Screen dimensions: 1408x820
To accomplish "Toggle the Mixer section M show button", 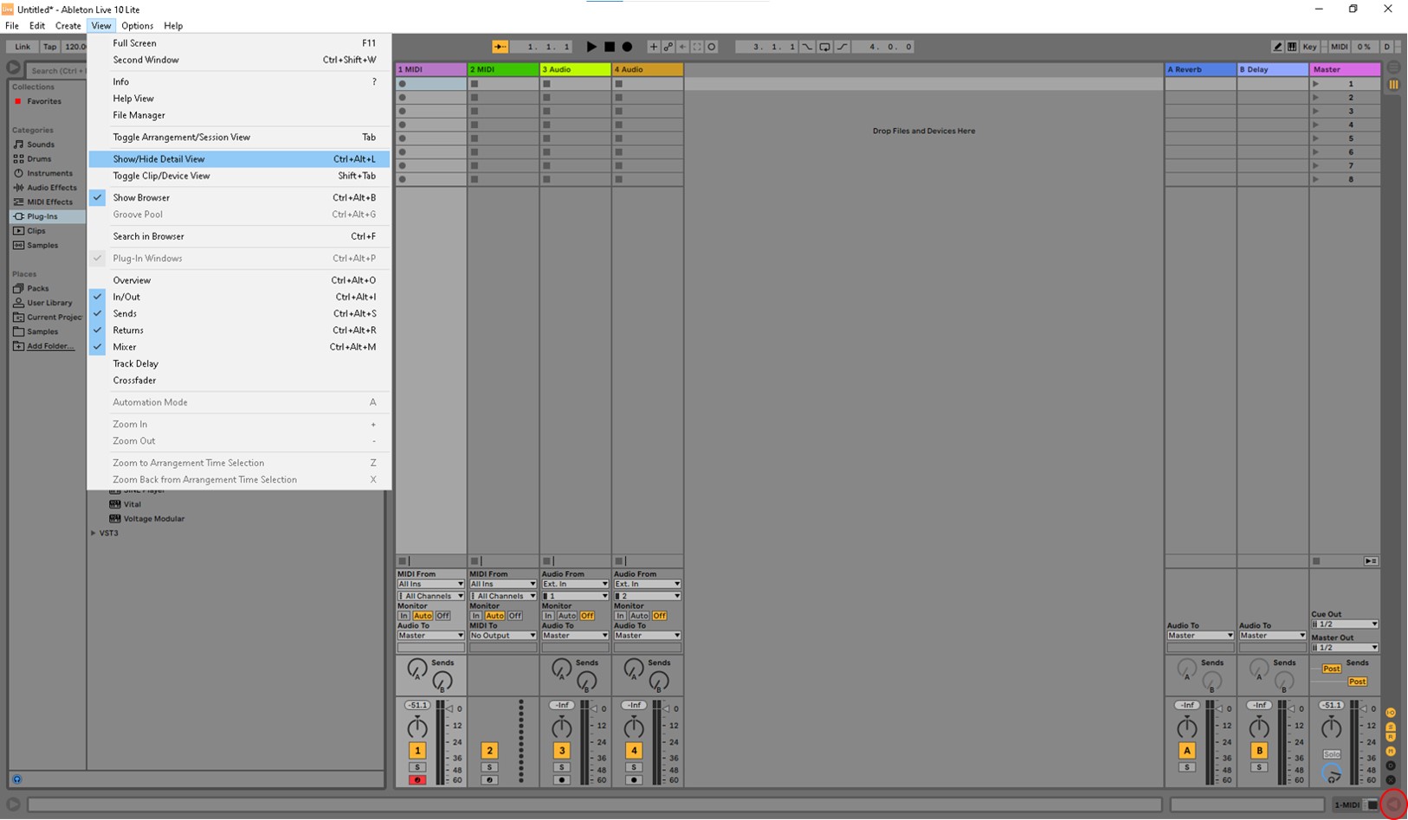I will point(1391,751).
